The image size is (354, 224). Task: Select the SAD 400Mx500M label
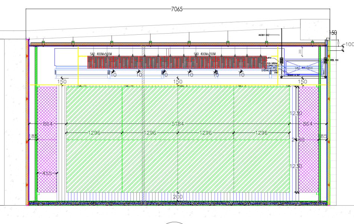tap(101, 53)
